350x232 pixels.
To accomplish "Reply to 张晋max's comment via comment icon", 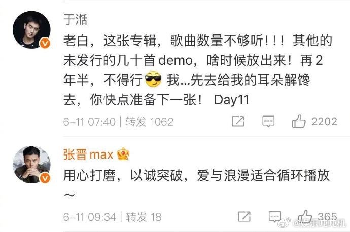I will click(x=274, y=217).
